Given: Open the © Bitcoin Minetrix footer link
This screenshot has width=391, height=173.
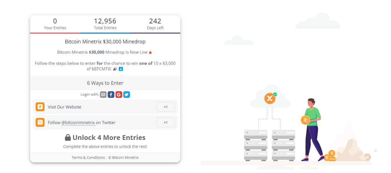Looking at the screenshot, I should [123, 157].
